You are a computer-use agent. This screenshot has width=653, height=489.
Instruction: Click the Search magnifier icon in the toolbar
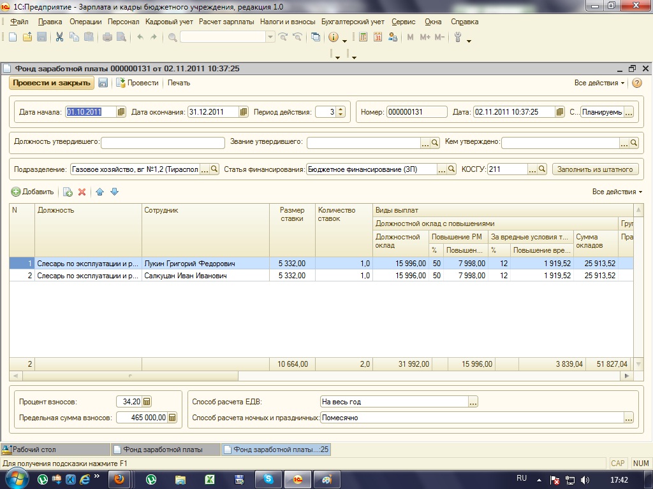pos(172,38)
